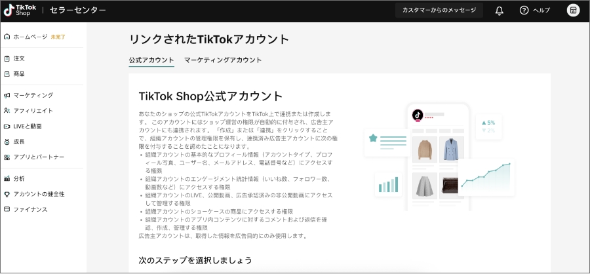Click the 次のステップを選択しましょう heading
The image size is (590, 274).
point(195,260)
